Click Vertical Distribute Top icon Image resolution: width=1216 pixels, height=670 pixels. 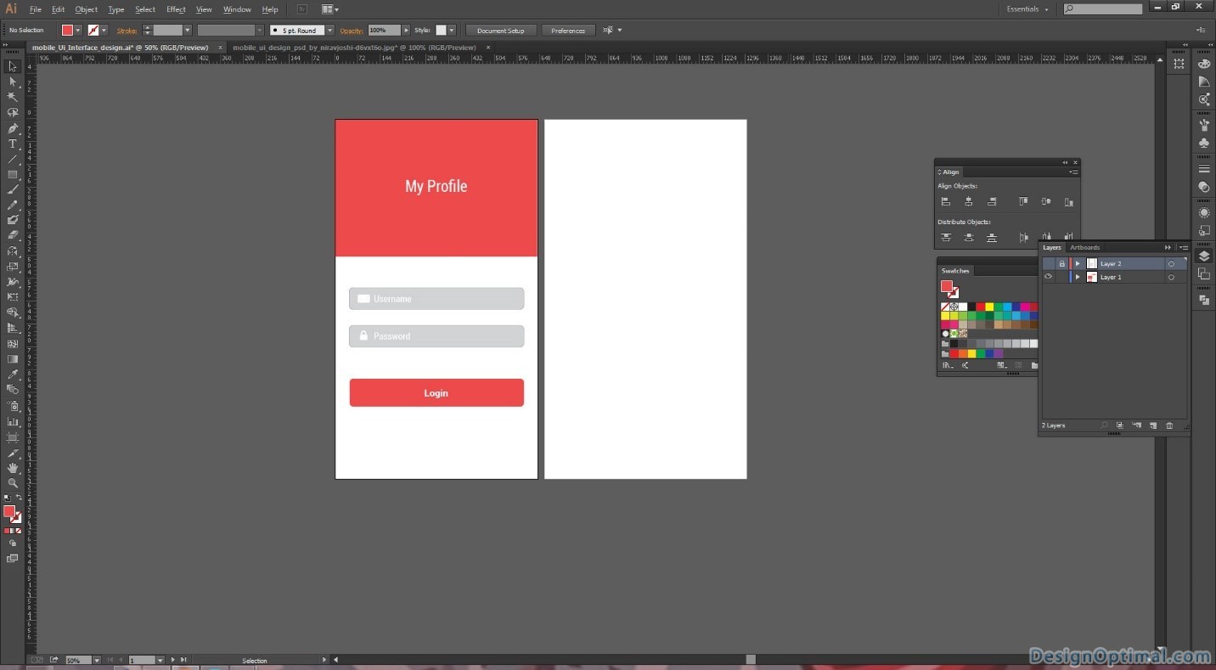tap(945, 238)
